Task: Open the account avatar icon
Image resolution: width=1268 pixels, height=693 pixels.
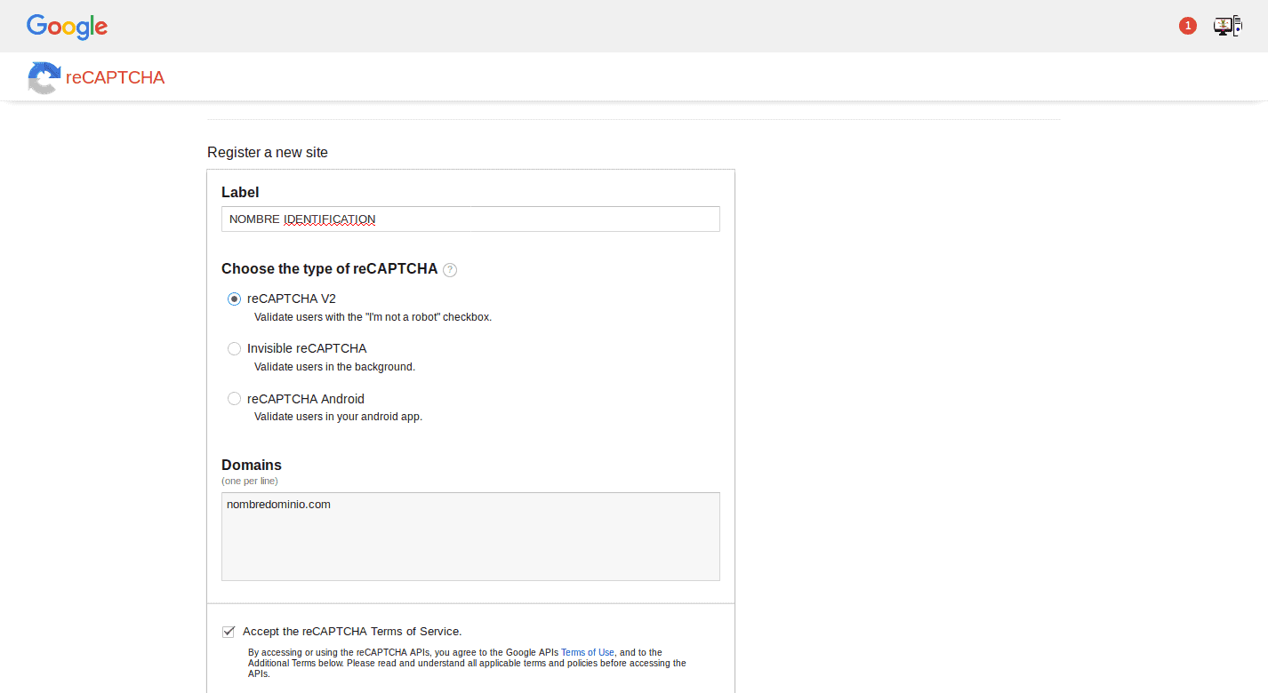Action: click(x=1227, y=26)
